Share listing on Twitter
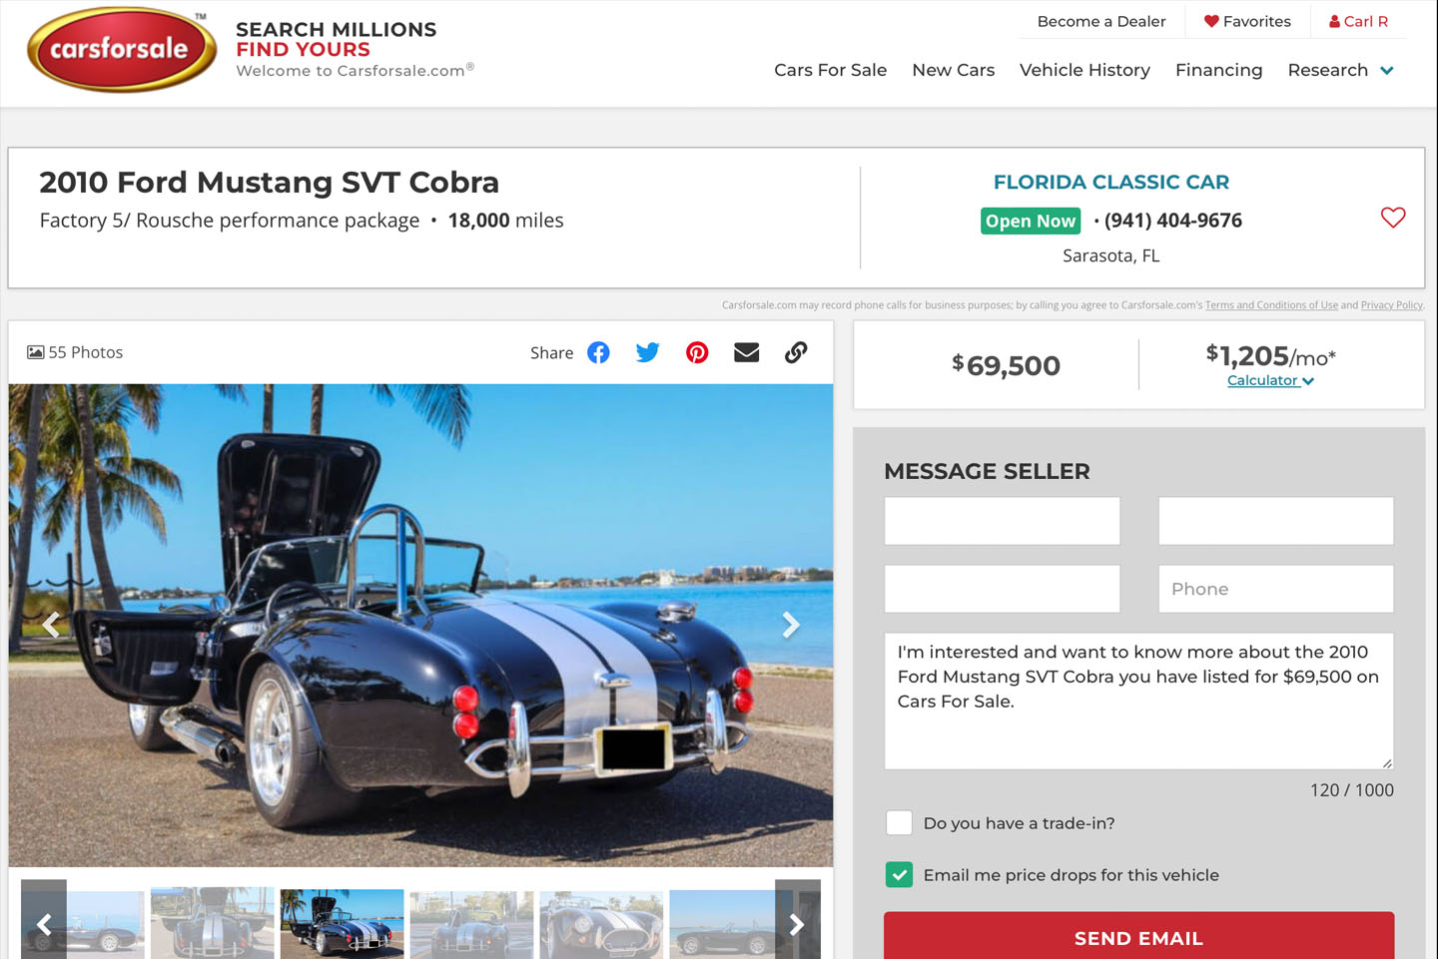Viewport: 1438px width, 959px height. click(647, 352)
